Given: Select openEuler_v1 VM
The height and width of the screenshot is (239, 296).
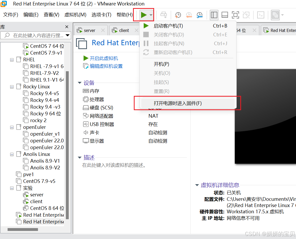Looking at the screenshot, I should coord(45,134).
